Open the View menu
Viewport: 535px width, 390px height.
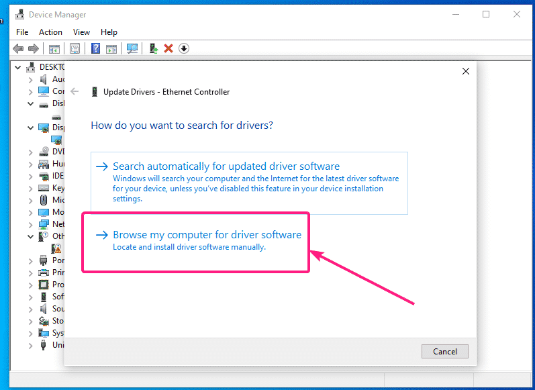(81, 32)
